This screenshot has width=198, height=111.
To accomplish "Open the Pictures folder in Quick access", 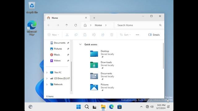I will pos(102,87).
